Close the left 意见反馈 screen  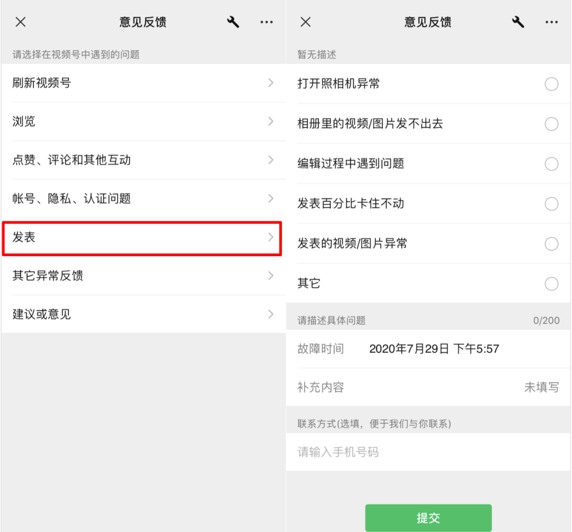pos(21,22)
